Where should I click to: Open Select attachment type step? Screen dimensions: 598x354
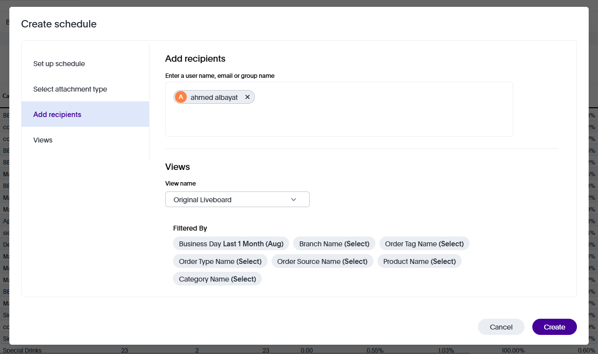coord(70,89)
